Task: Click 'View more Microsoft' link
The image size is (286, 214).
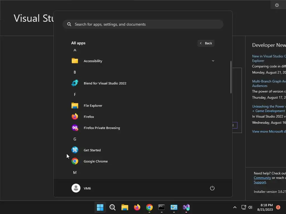Action: (x=269, y=132)
